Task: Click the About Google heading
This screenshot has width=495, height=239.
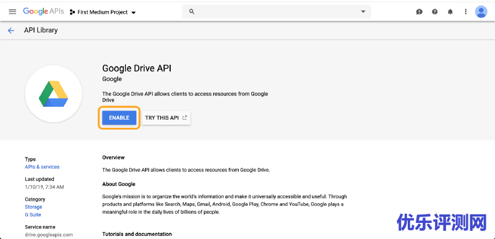Action: click(119, 184)
